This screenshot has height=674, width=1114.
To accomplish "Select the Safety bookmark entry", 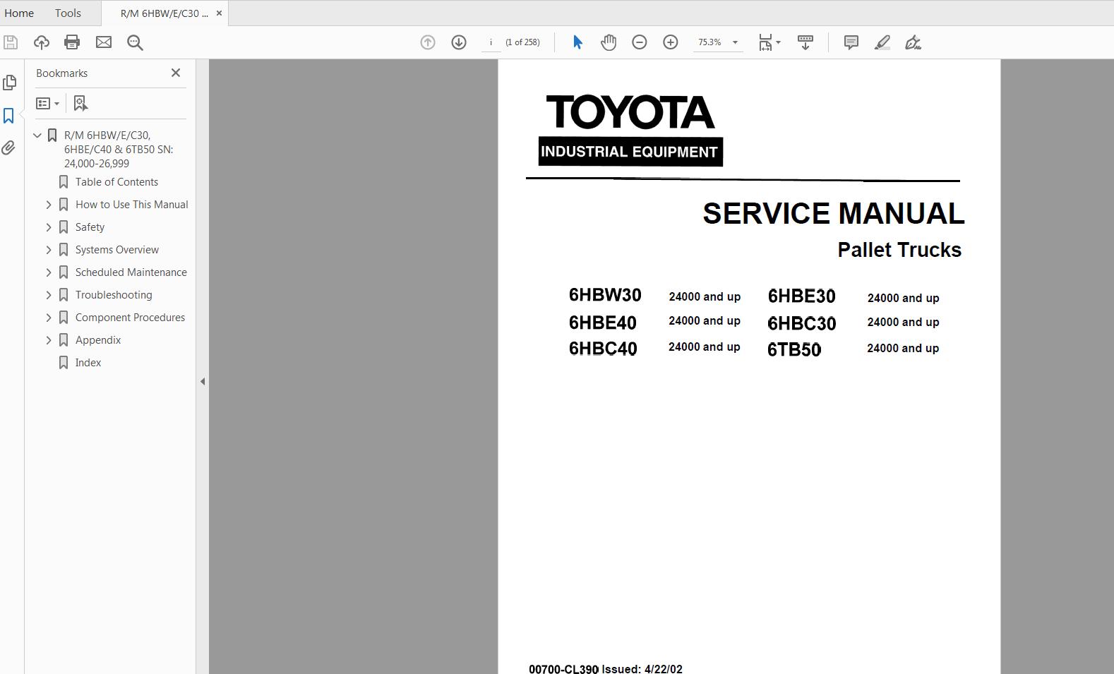I will click(90, 227).
